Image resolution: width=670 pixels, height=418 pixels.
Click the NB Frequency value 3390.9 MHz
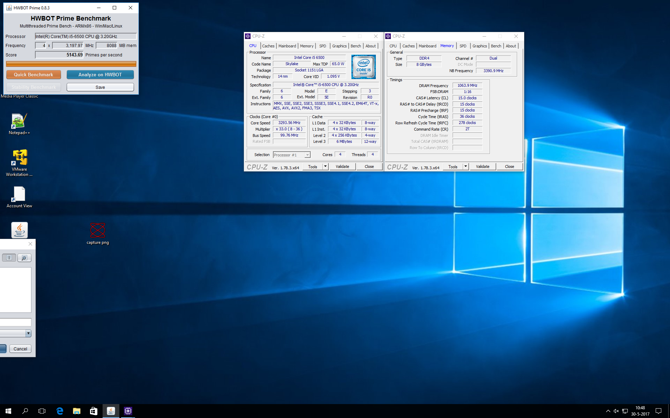tap(493, 71)
